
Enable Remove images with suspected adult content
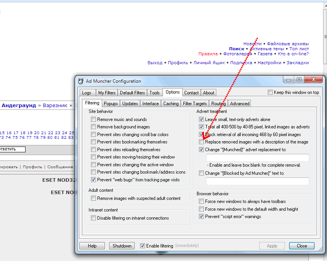click(93, 198)
